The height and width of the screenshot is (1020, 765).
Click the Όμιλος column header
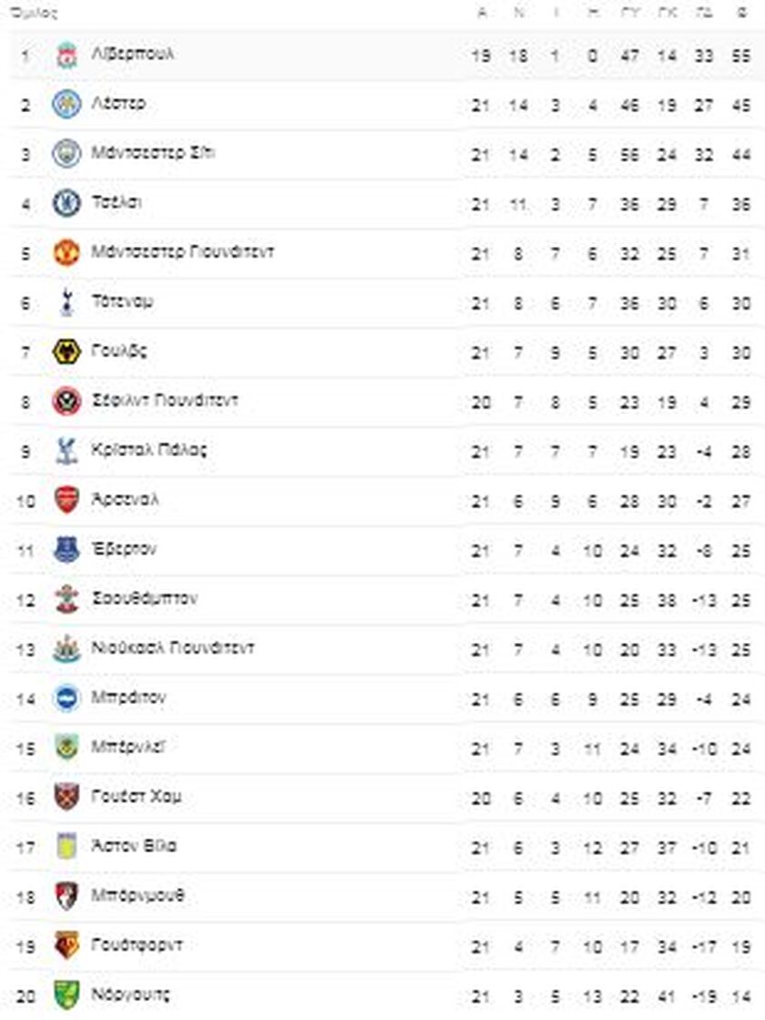[34, 13]
